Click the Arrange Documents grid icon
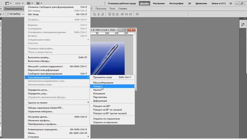This screenshot has height=139, width=247. 29,3
